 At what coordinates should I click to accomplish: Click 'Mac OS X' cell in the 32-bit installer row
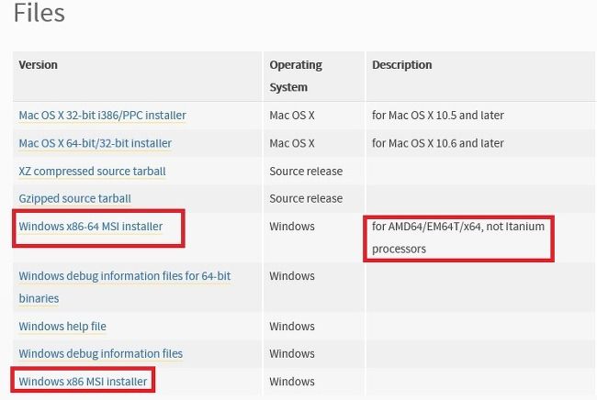tap(292, 116)
